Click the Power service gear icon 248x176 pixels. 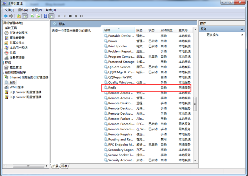(x=106, y=41)
